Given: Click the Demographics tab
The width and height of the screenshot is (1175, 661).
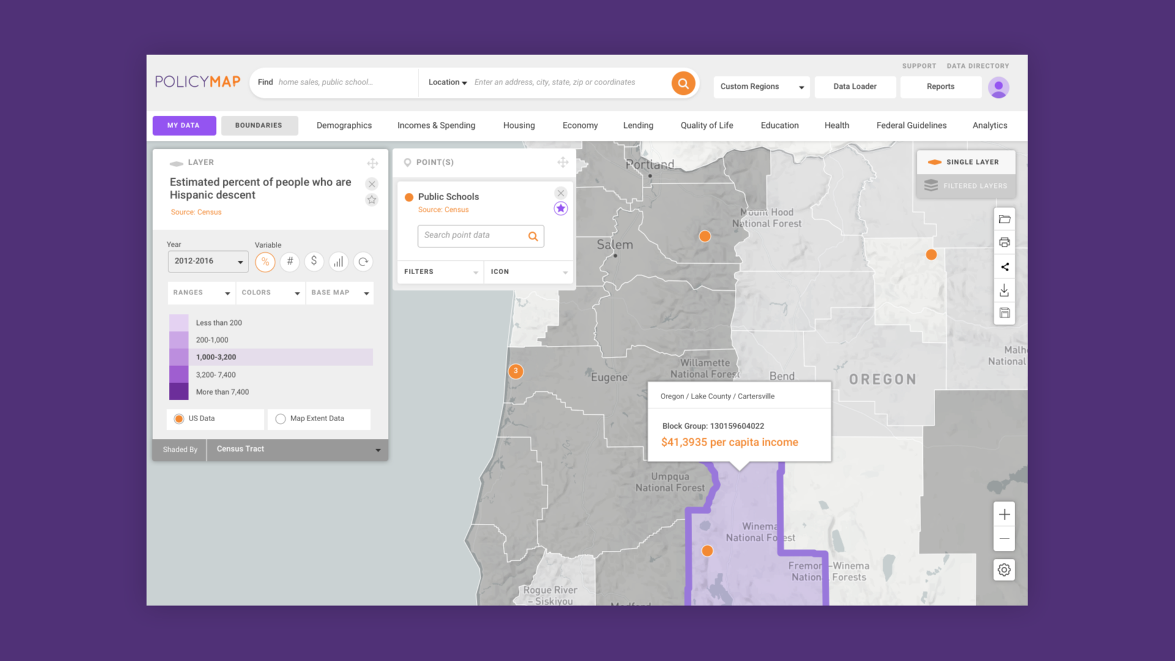Looking at the screenshot, I should tap(344, 125).
